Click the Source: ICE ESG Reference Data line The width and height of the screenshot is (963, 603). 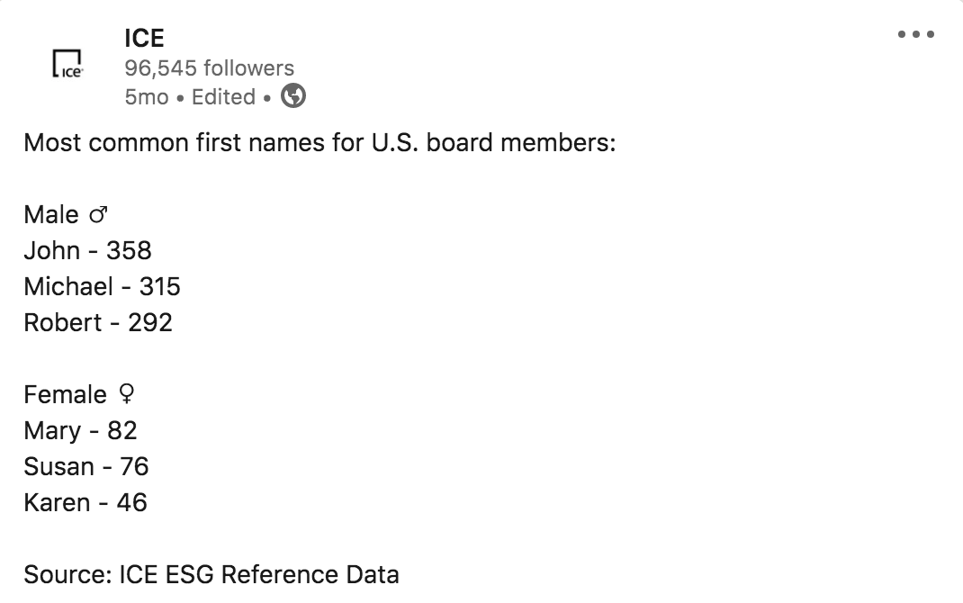point(211,575)
